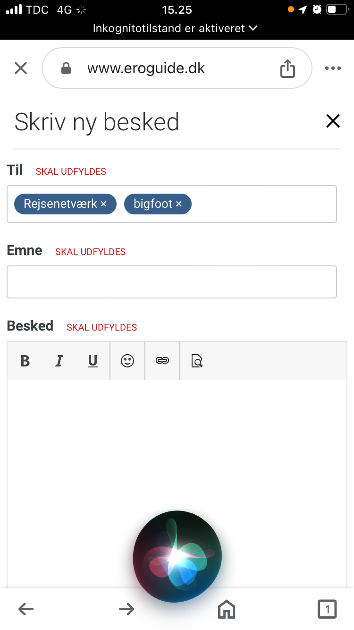Navigate back with the left arrow

coord(26,609)
